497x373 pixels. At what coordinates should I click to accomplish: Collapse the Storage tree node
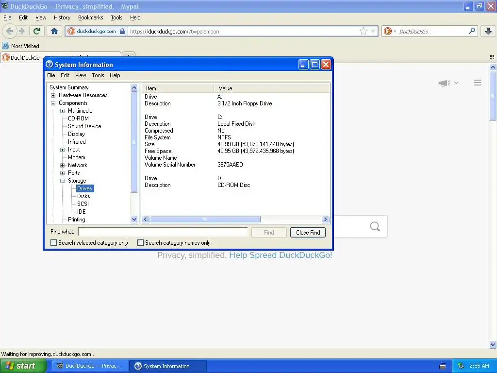[x=63, y=181]
